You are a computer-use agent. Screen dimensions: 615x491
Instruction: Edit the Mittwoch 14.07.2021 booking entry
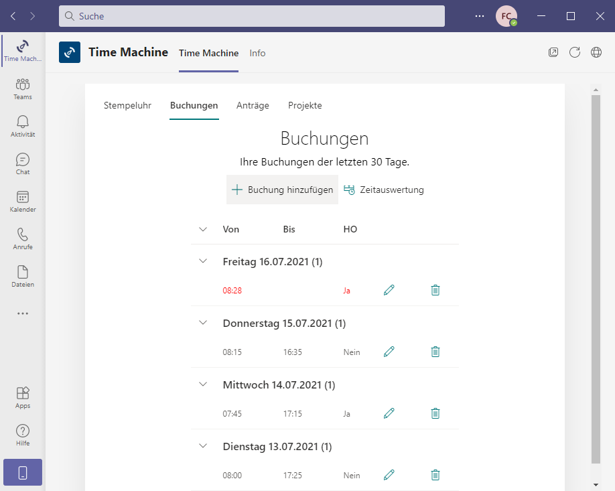pos(389,413)
